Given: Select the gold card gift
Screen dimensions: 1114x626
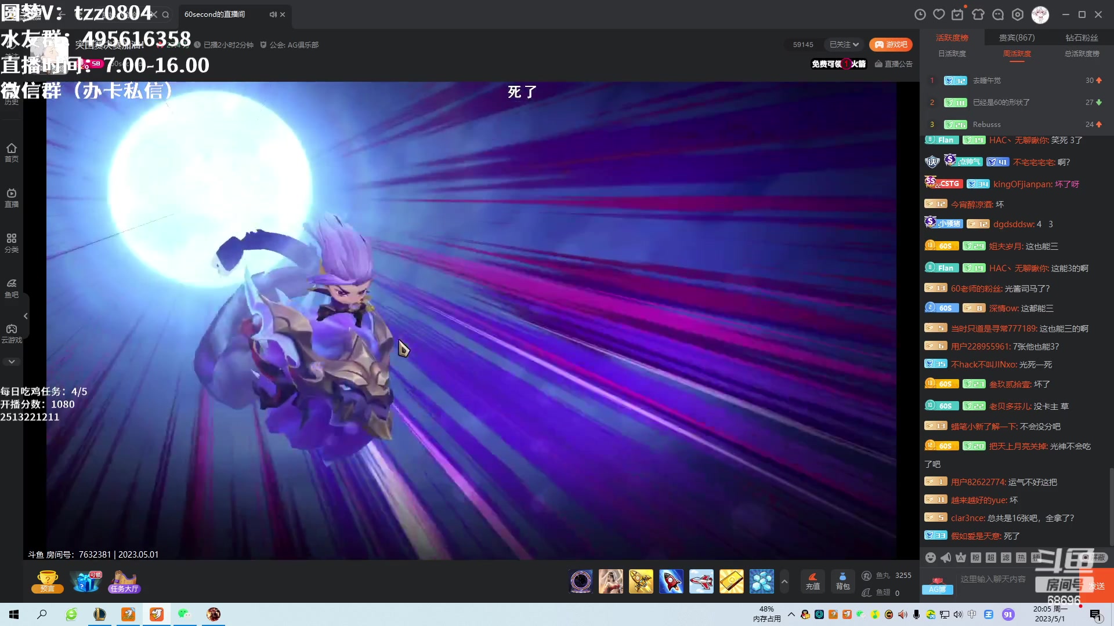Looking at the screenshot, I should click(732, 581).
